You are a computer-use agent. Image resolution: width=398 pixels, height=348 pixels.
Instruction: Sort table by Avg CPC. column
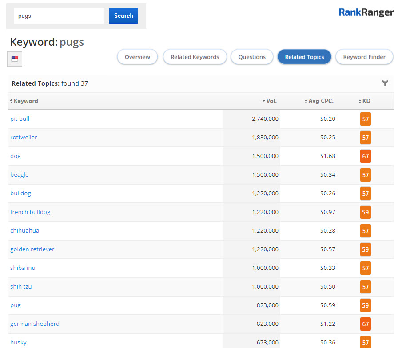(321, 101)
